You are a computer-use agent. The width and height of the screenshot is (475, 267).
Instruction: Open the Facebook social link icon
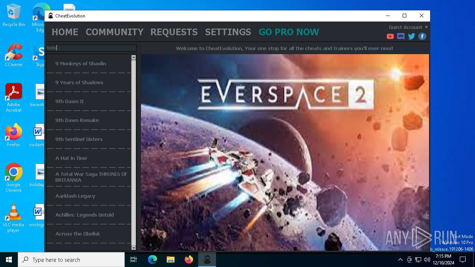pos(422,36)
